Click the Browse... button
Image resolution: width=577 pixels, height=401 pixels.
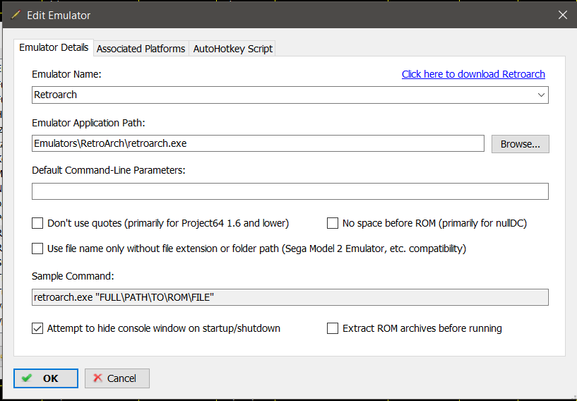click(x=520, y=144)
